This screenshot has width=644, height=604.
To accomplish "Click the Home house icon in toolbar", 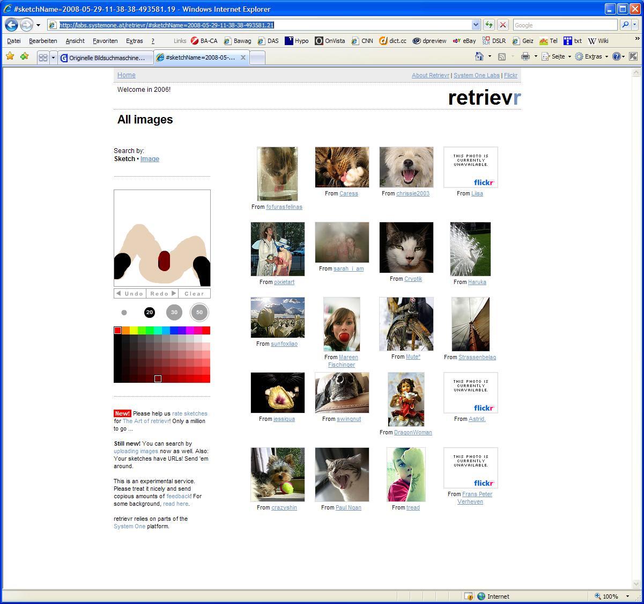I will tap(479, 56).
